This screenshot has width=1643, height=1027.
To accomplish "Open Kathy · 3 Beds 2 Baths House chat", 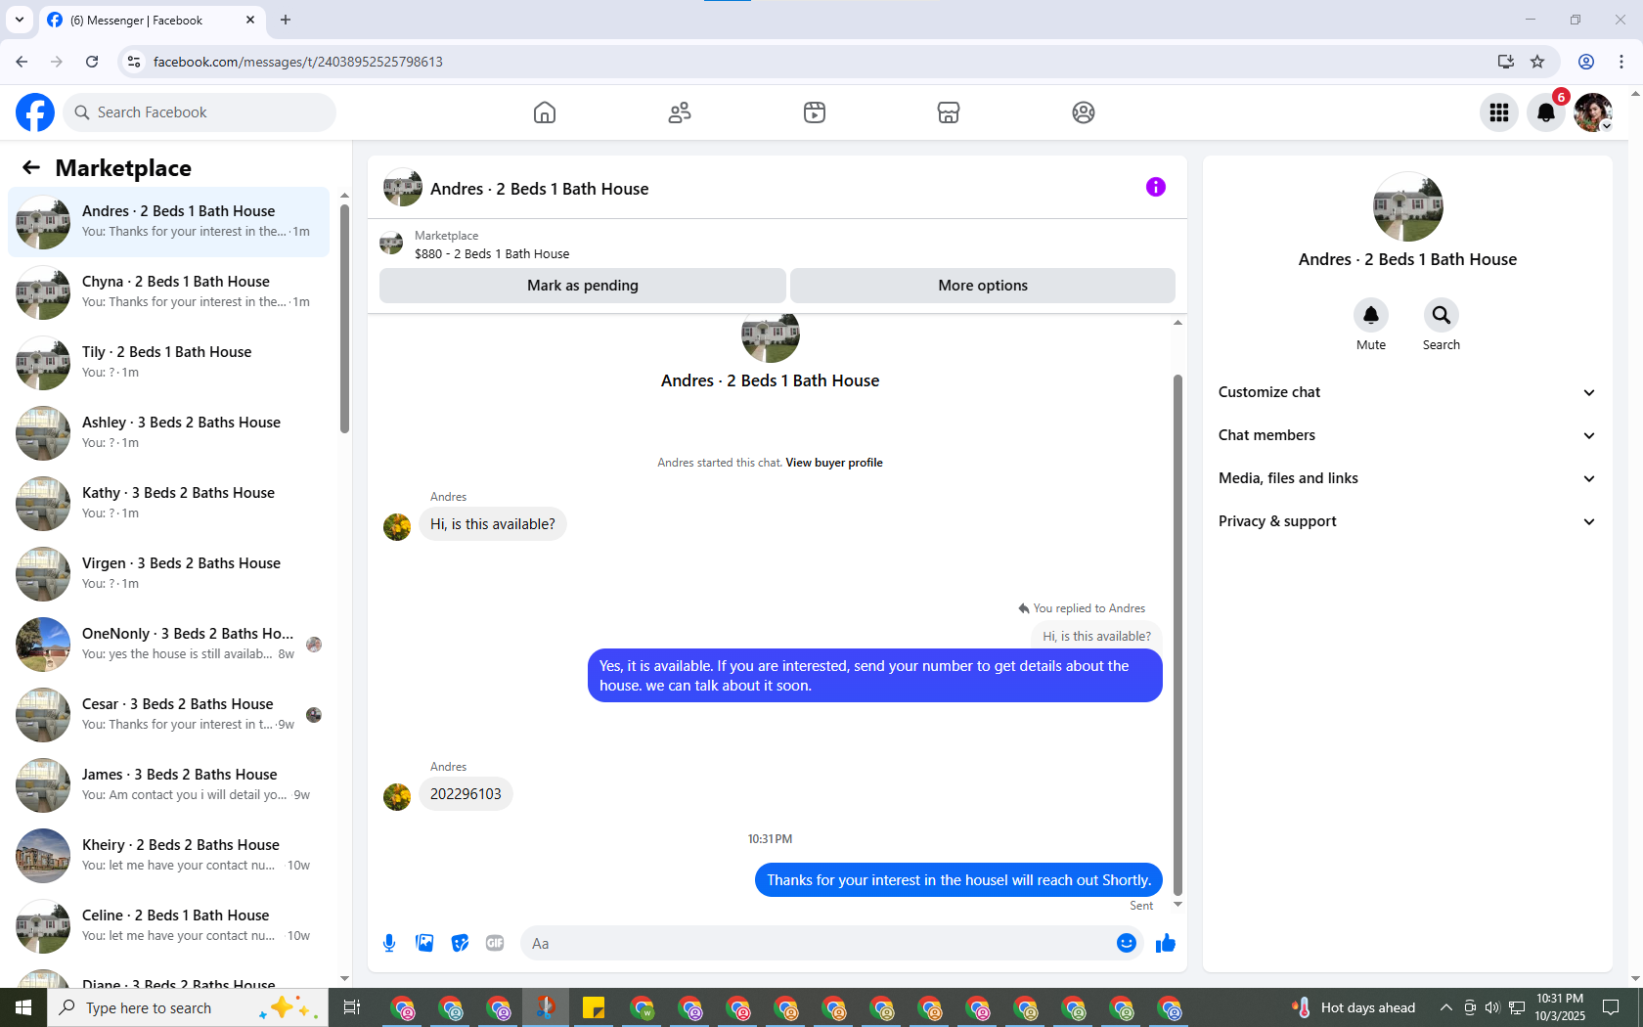I will [168, 504].
